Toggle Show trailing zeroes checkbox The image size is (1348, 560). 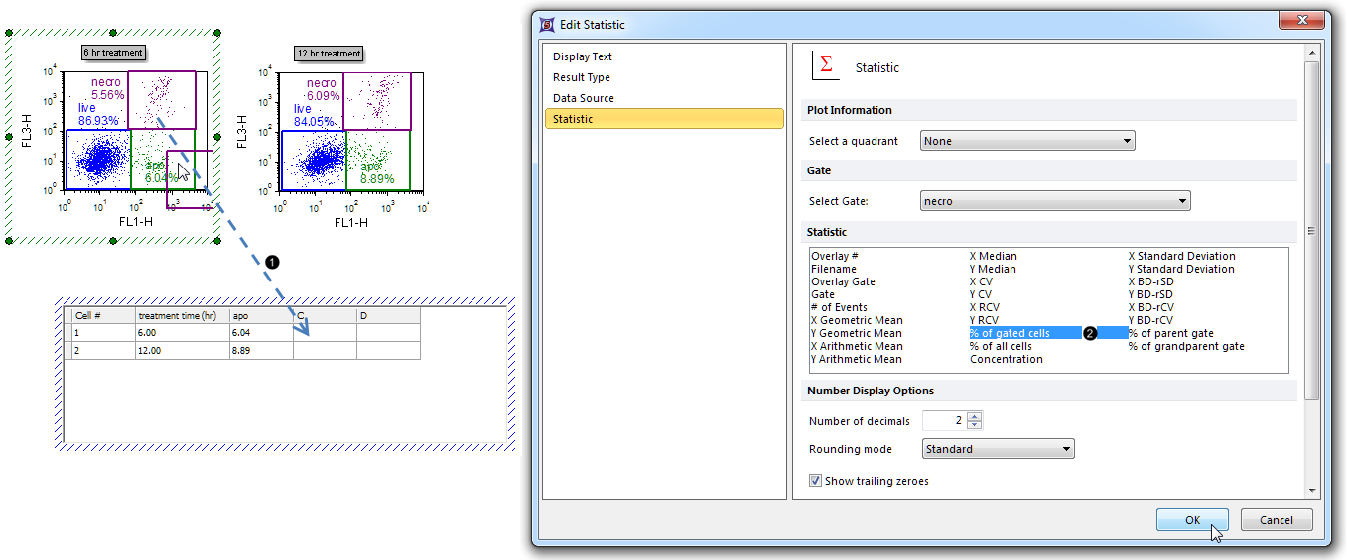(x=816, y=481)
